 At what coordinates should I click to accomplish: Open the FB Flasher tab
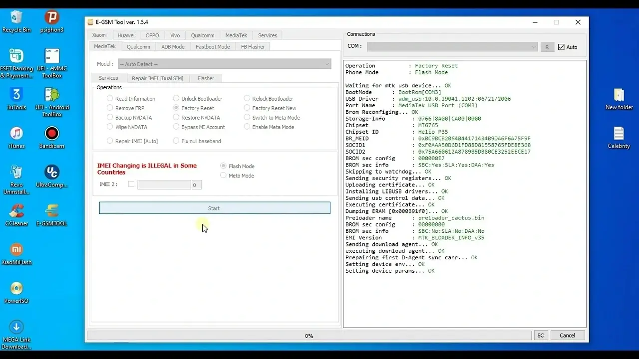pos(253,47)
